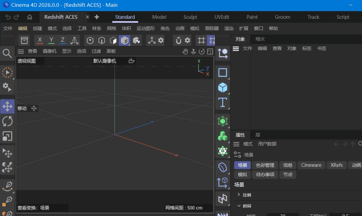Viewport: 362px width, 216px height.
Task: Add a new document tab with plus
Action: click(x=96, y=17)
